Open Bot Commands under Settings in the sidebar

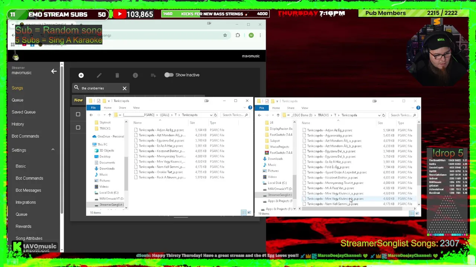point(29,178)
